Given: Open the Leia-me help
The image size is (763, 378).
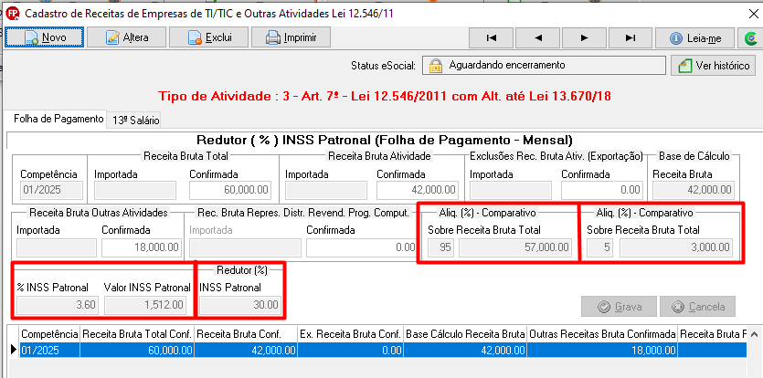Looking at the screenshot, I should pos(694,38).
